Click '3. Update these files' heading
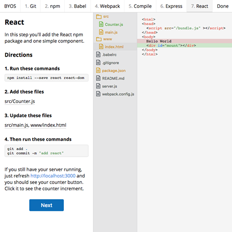Screen dimensions: 232x232 tap(28, 116)
